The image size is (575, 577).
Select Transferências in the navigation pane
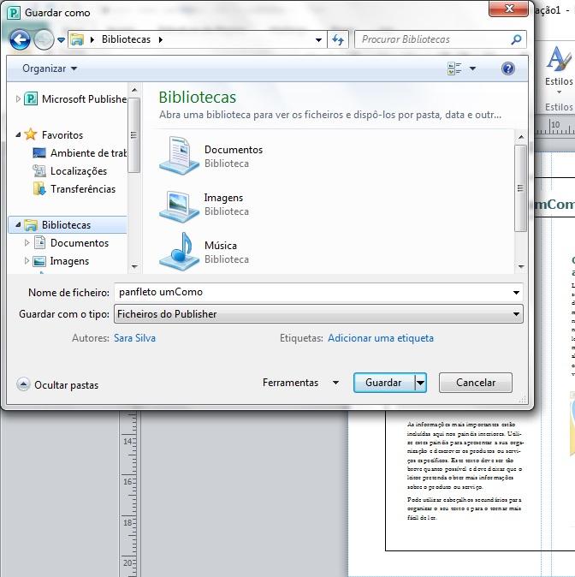click(82, 189)
